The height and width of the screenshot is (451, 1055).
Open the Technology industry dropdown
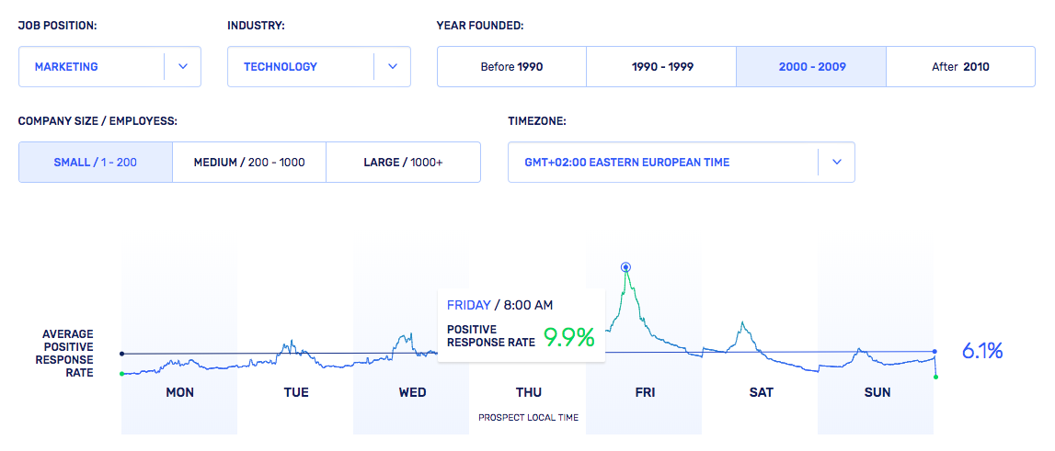[x=301, y=66]
